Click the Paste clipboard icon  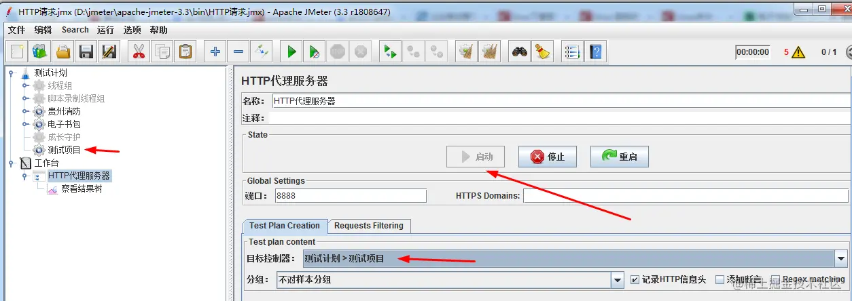185,52
